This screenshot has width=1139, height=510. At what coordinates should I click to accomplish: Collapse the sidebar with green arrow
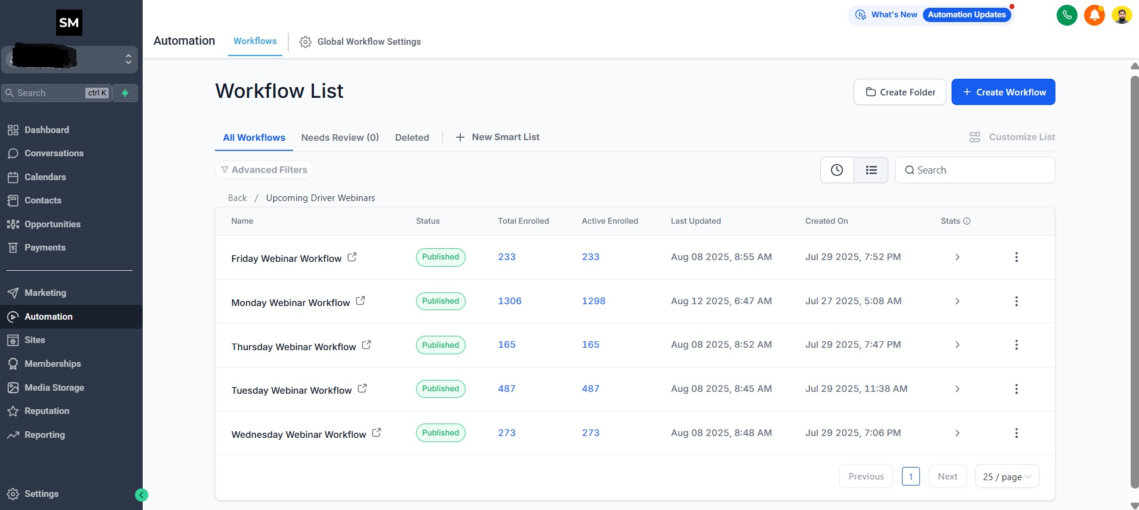[x=141, y=494]
